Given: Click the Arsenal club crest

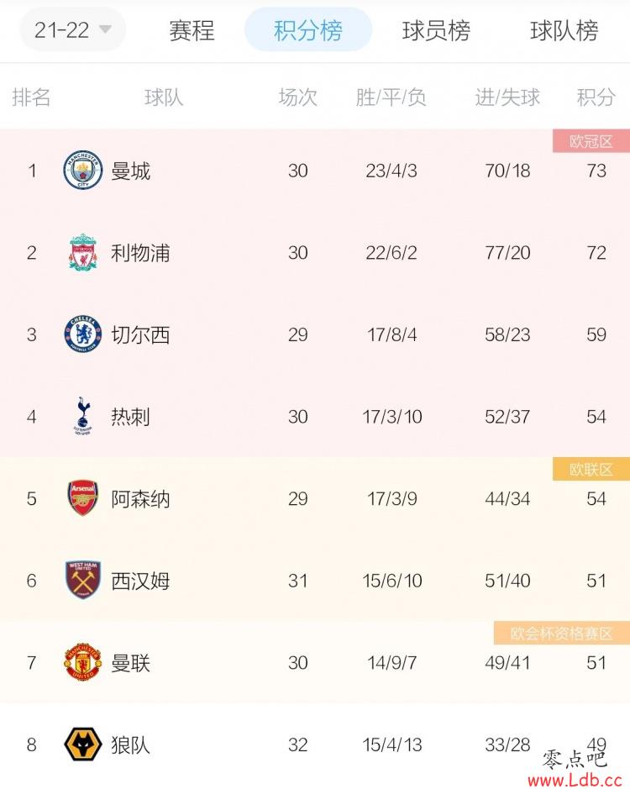Looking at the screenshot, I should (x=83, y=498).
